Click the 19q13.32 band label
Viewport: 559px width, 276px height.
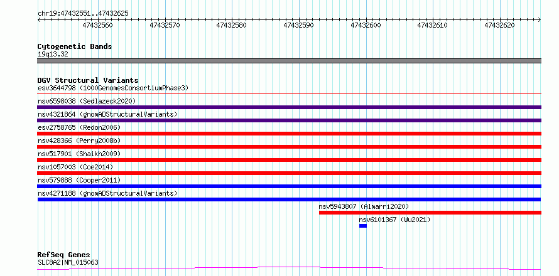click(x=53, y=54)
